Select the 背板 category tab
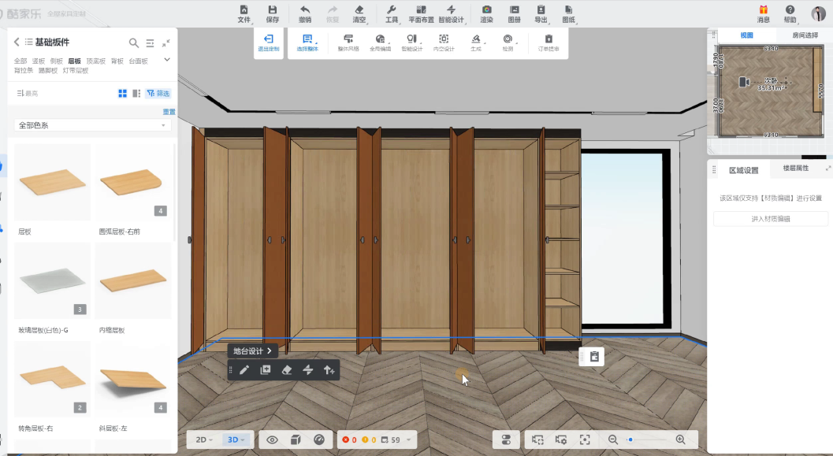 [x=117, y=61]
